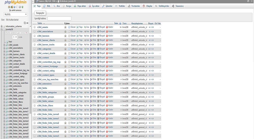Image resolution: width=254 pixels, height=139 pixels.
Task: Click Boşalt empty icon for o3kti_categories
Action: click(98, 49)
